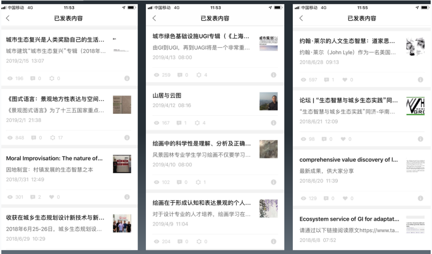Click 中国移动 4G carrier in right phone status bar
Screen dimensions: 432x254
[x=314, y=8]
